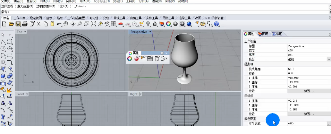Click the Explode icon in the sidebar
Screen dimensions: 331x134
(10, 90)
